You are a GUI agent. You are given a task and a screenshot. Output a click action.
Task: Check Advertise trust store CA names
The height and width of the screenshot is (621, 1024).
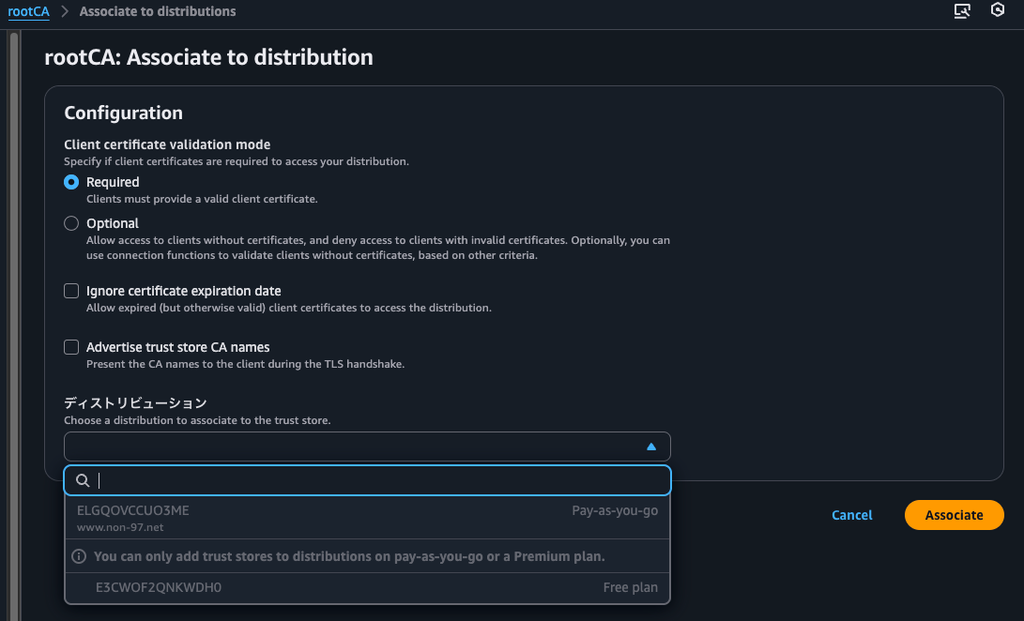point(70,346)
